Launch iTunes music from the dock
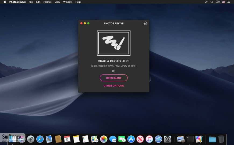Viewport: 234px width, 145px height. tap(149, 139)
